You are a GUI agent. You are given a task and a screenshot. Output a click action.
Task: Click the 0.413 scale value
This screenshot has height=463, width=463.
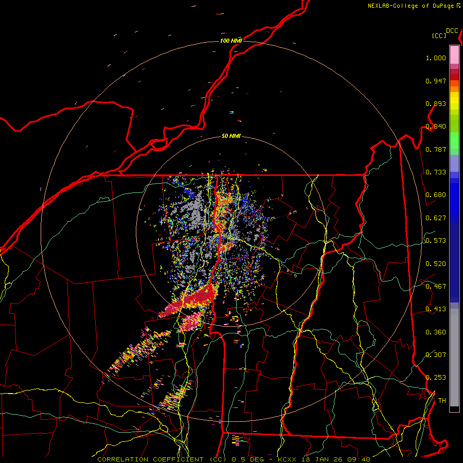(436, 309)
